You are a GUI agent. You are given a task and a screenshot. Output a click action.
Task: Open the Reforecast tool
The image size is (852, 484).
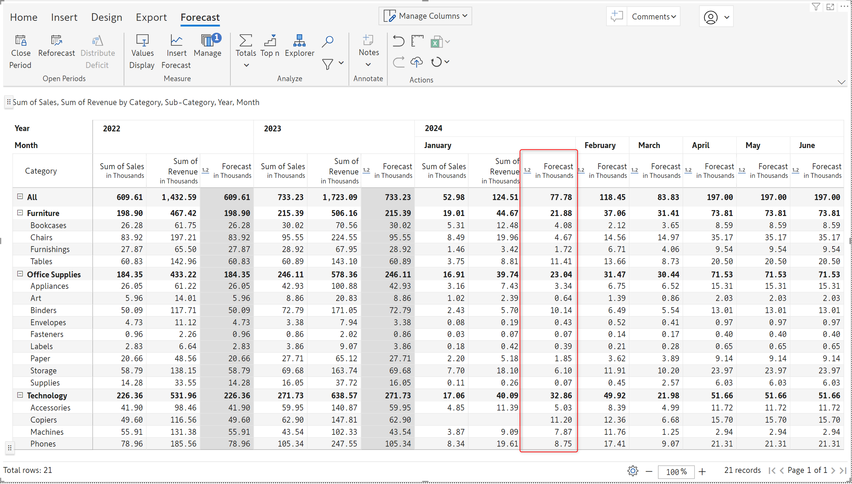[x=56, y=41]
